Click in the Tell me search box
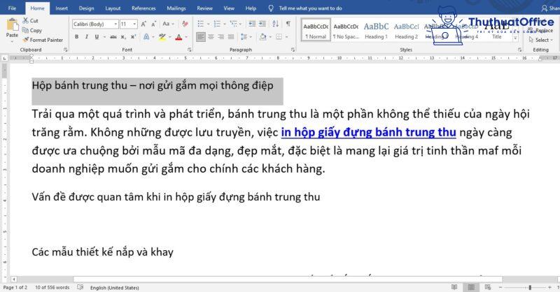 (310, 8)
